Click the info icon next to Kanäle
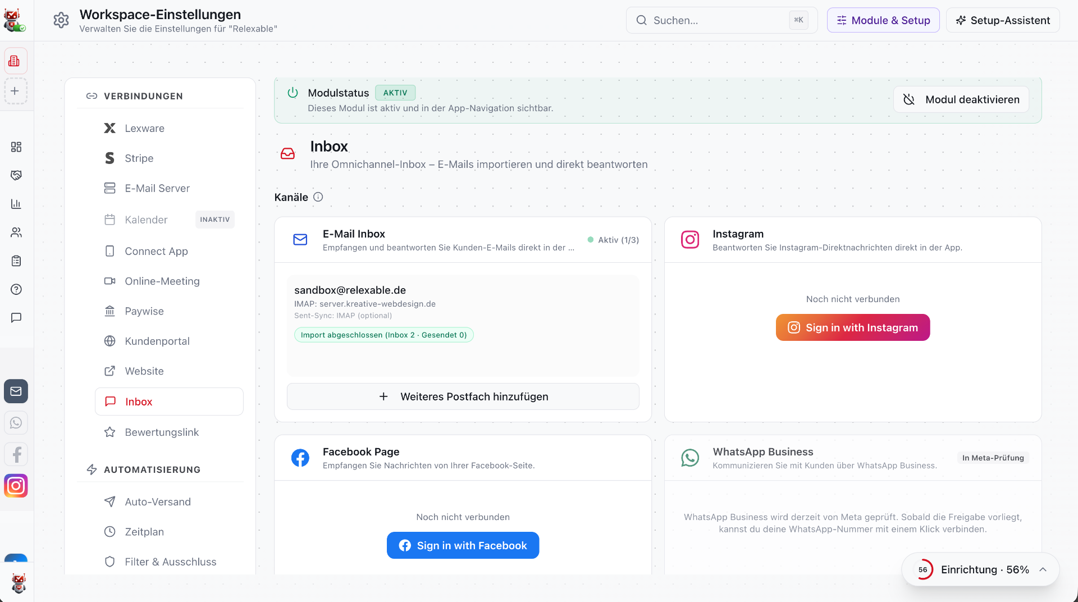 point(318,197)
